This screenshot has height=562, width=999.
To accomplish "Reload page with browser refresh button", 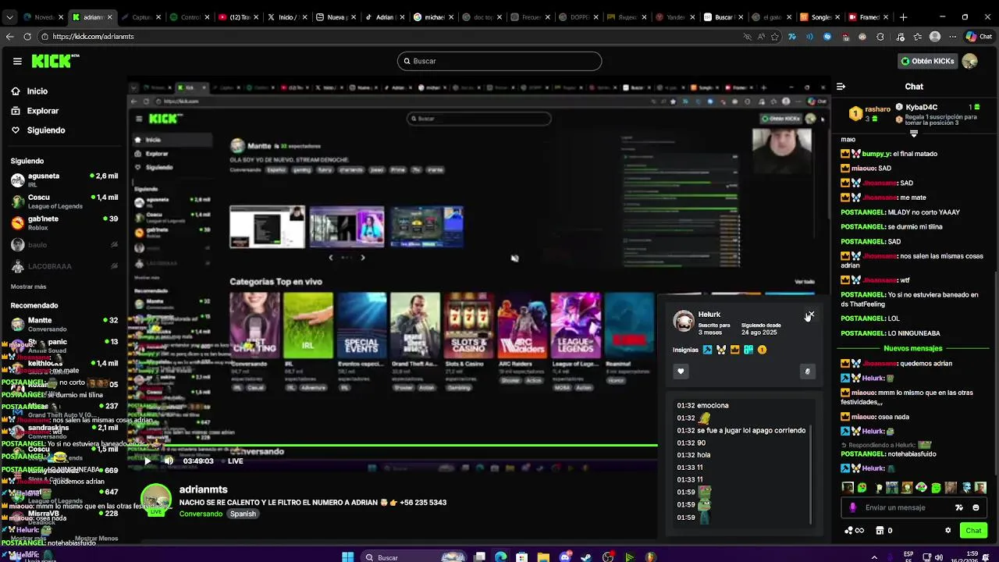I will coord(27,36).
